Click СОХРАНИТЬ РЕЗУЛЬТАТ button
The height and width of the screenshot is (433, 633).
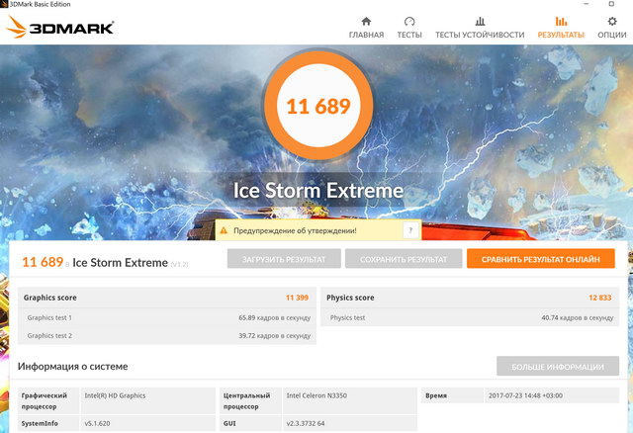(404, 259)
